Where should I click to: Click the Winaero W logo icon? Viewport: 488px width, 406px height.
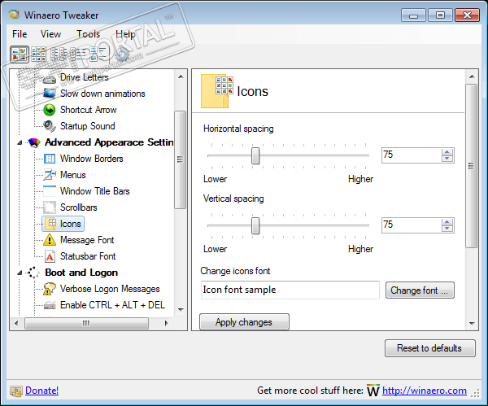pos(373,390)
